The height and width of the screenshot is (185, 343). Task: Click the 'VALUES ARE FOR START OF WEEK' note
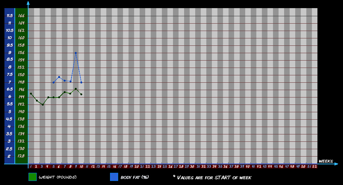(x=212, y=177)
